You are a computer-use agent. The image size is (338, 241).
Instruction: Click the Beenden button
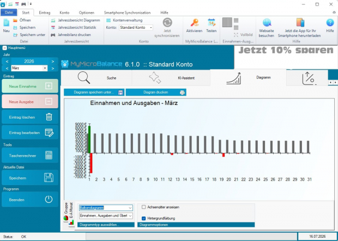click(x=30, y=200)
